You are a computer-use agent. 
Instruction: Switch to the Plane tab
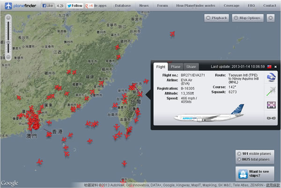[x=176, y=67]
